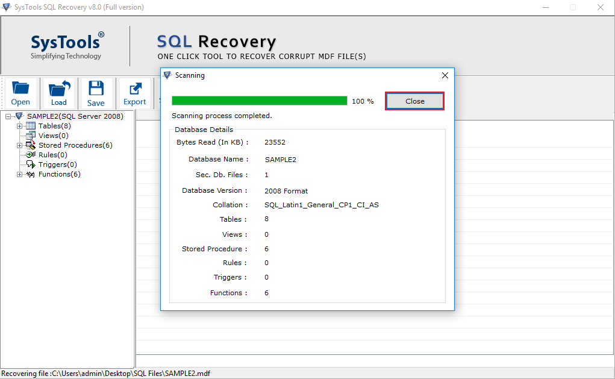Click the Functions icon in tree
Screen dimensions: 615x379
point(31,174)
